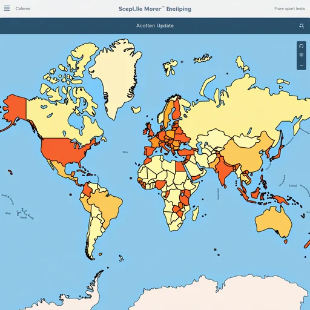This screenshot has width=310, height=310.
Task: Open the Caleme menu item
Action: [x=23, y=8]
